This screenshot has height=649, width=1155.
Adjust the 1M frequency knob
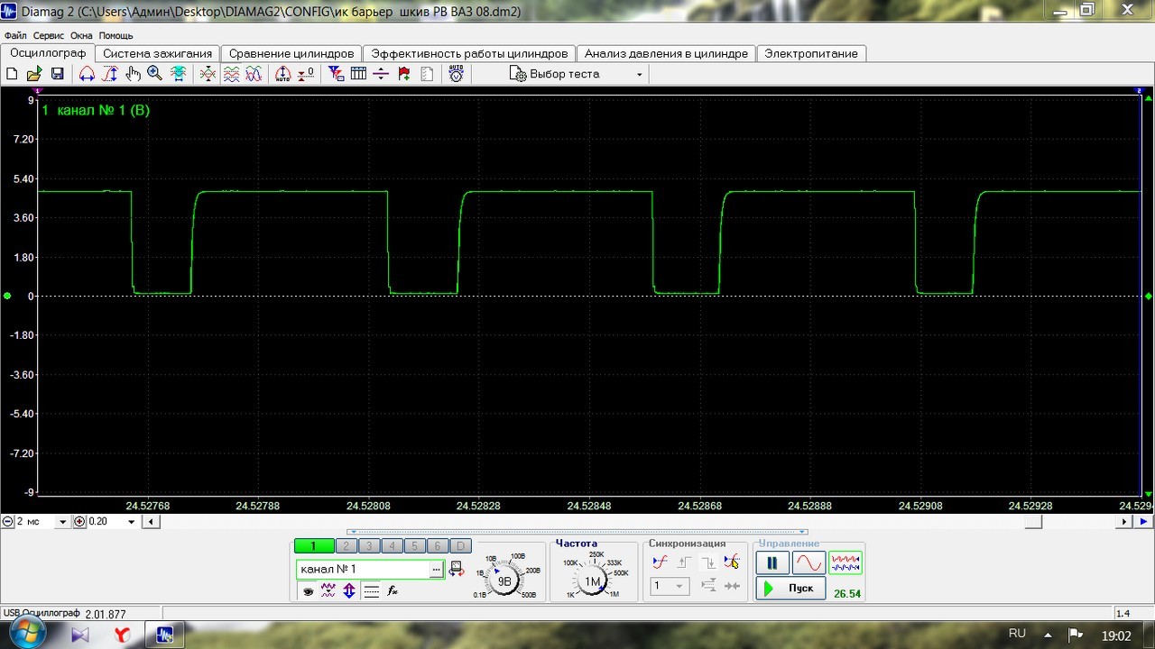pyautogui.click(x=593, y=581)
